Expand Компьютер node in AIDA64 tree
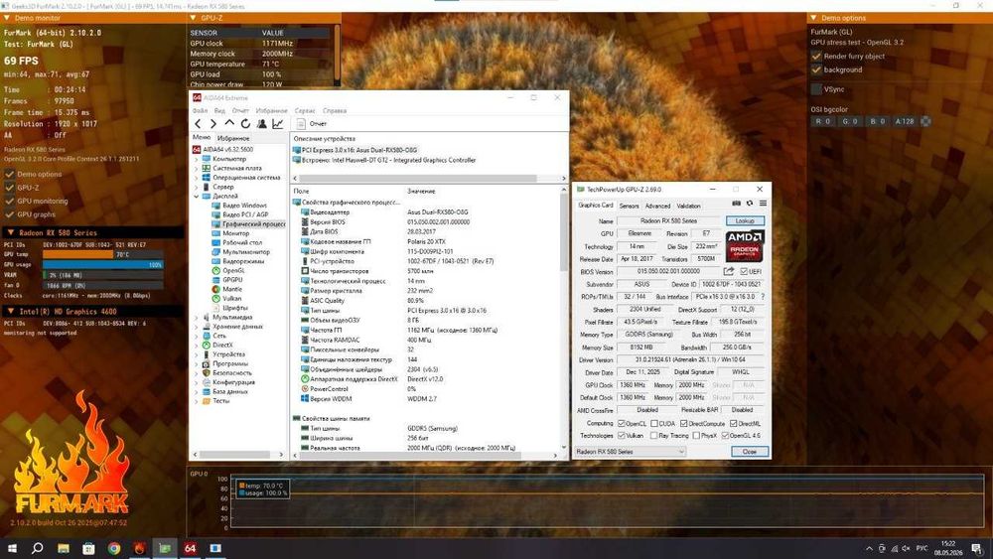The height and width of the screenshot is (559, 993). coord(196,160)
